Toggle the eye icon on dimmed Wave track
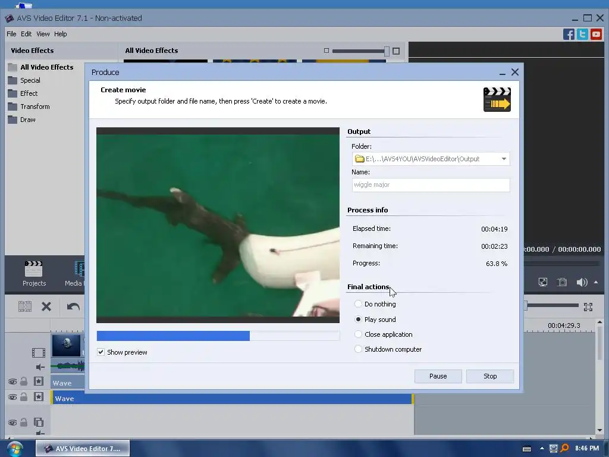The image size is (609, 457). (12, 381)
